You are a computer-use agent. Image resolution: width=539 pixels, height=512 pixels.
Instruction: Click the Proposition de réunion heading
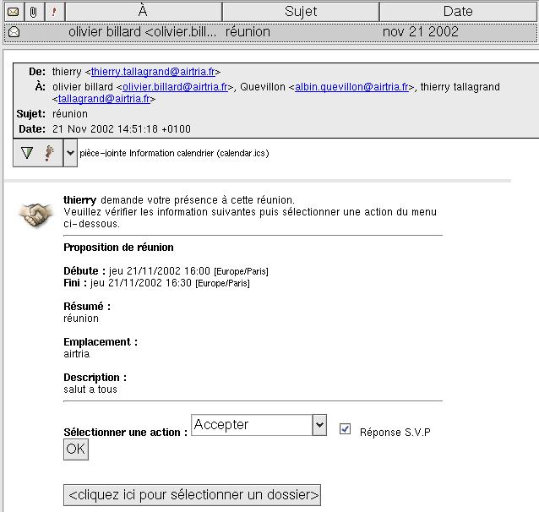[x=118, y=248]
